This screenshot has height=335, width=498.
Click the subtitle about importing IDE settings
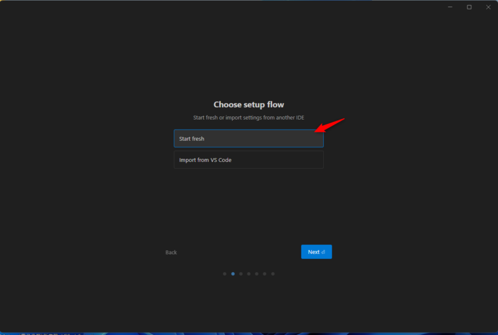[248, 118]
